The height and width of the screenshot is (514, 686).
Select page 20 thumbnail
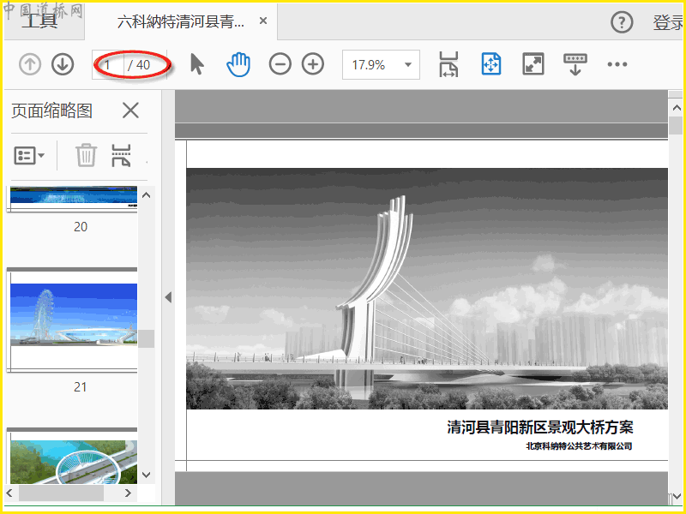tap(74, 199)
